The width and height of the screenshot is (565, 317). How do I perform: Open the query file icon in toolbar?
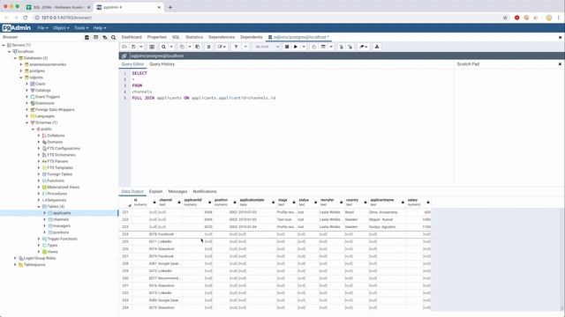click(124, 47)
